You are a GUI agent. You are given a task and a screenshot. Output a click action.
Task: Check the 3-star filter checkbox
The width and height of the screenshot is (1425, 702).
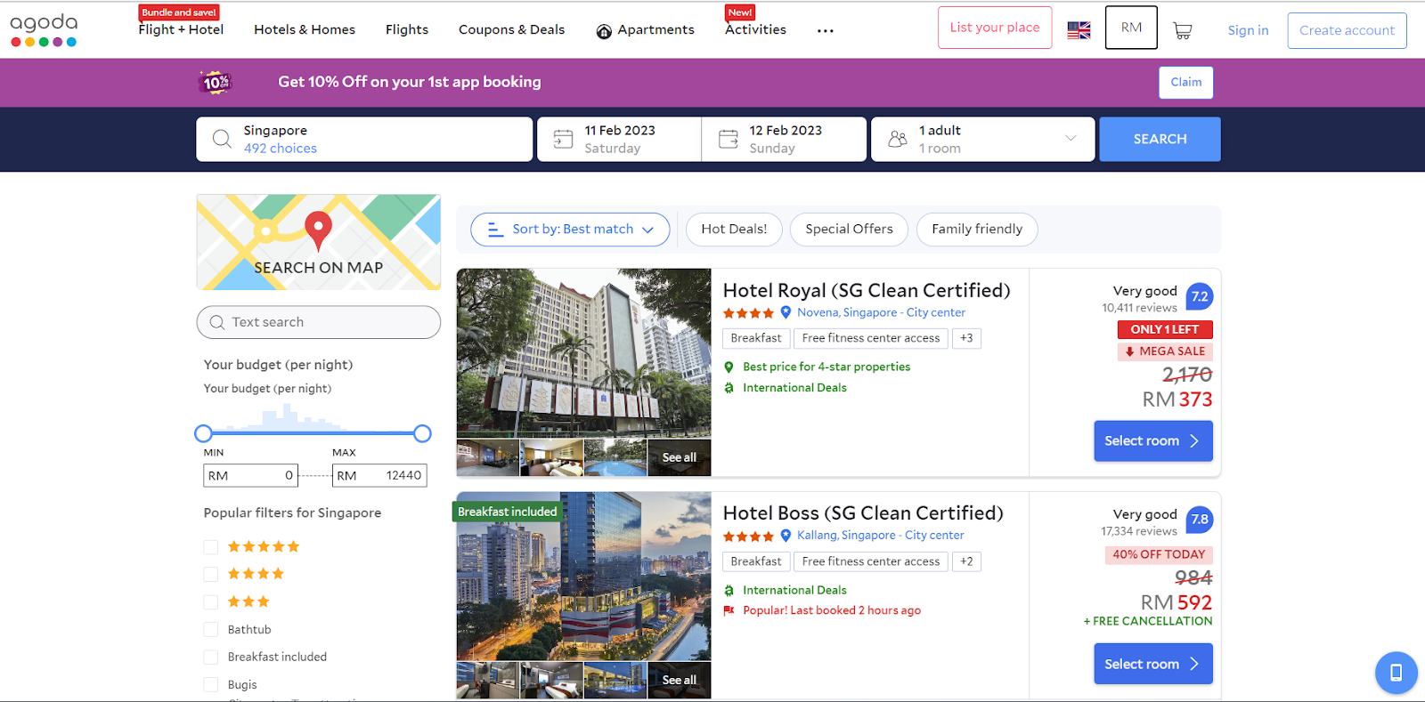coord(211,602)
